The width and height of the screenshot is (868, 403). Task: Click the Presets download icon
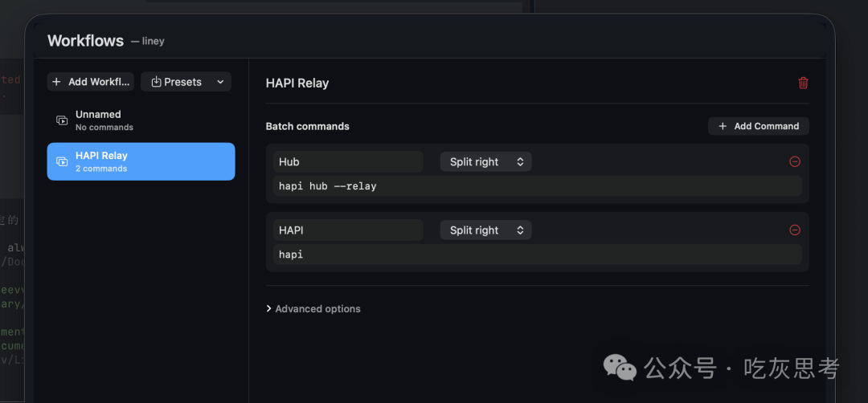[x=156, y=82]
